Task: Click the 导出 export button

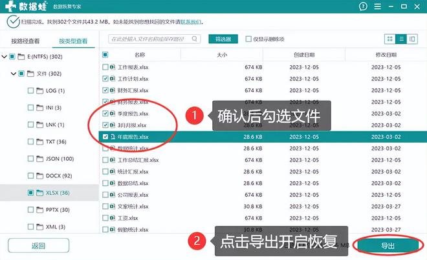Action: 388,246
